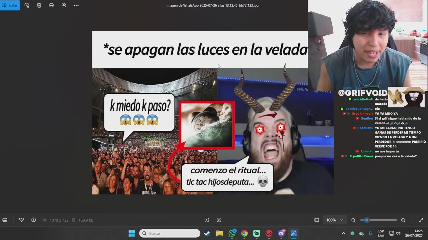Open the Windows Start menu
This screenshot has height=240, width=428.
pyautogui.click(x=132, y=233)
